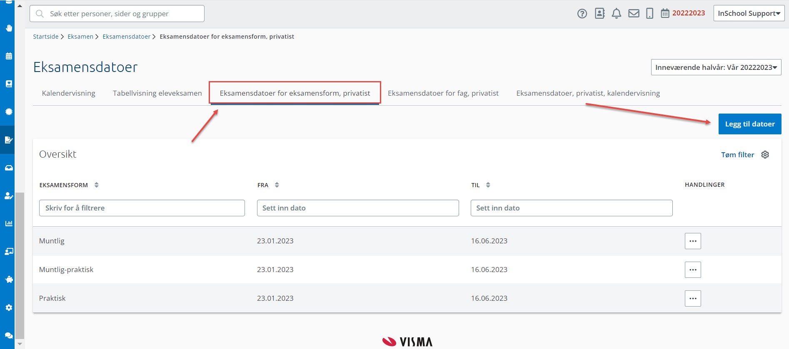Open the calendar icon in sidebar
This screenshot has width=789, height=349.
click(x=9, y=56)
